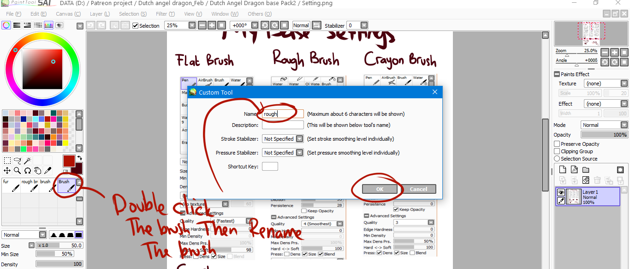
Task: Select the move tool
Action: click(7, 171)
